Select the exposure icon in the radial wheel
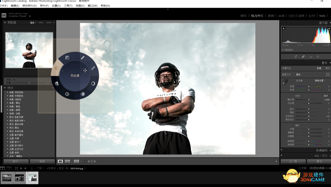The height and width of the screenshot is (187, 331). coord(67,58)
